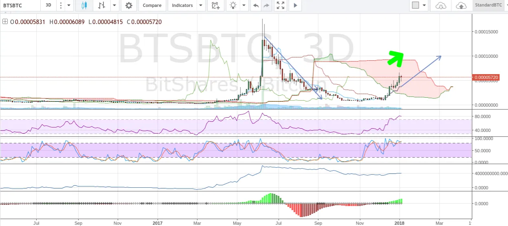Image resolution: width=508 pixels, height=226 pixels.
Task: Start bar replay with the play icon
Action: 295,6
